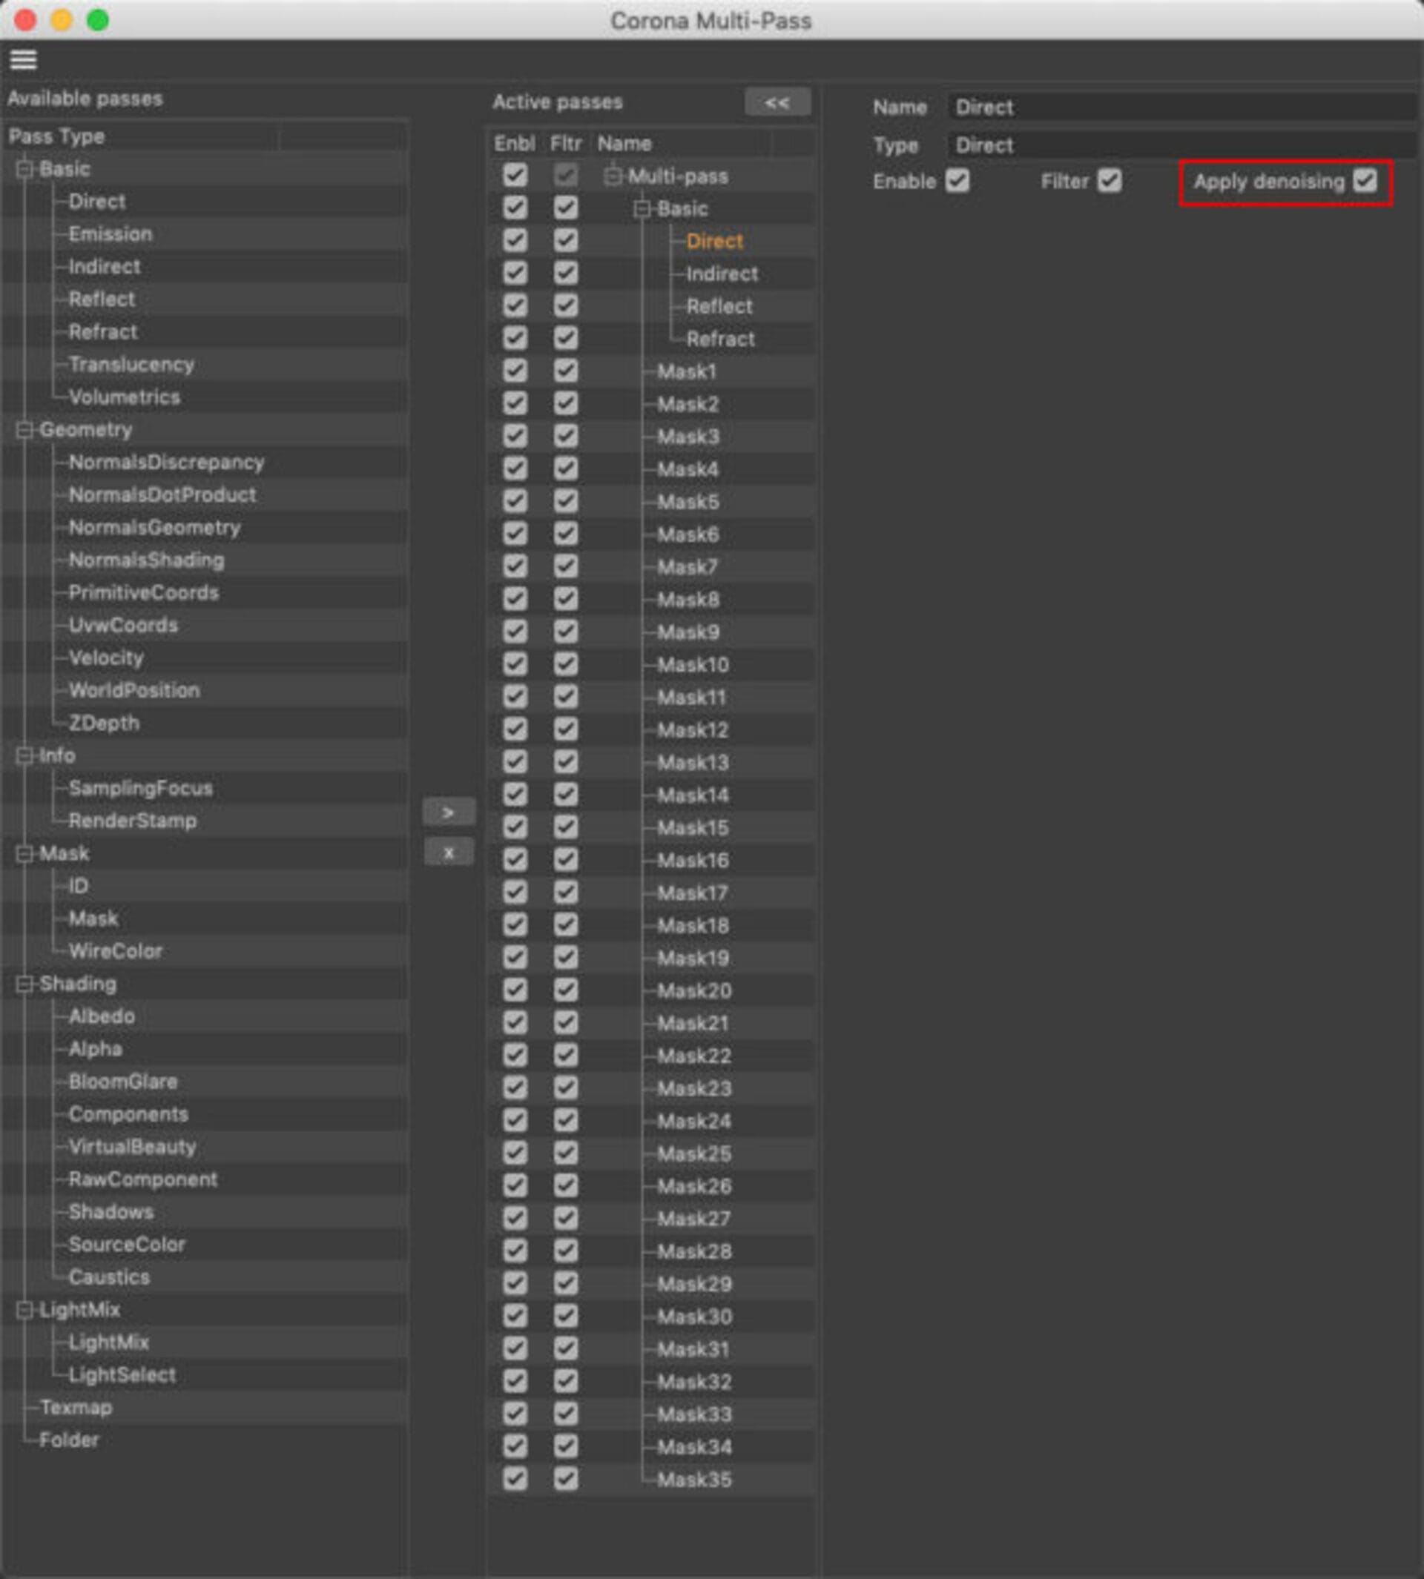1424x1579 pixels.
Task: Select Velocity pass
Action: [x=106, y=658]
